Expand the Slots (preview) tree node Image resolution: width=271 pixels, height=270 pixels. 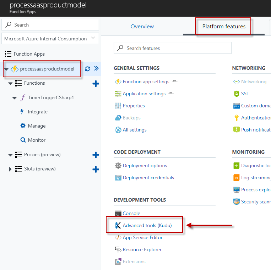click(x=10, y=169)
